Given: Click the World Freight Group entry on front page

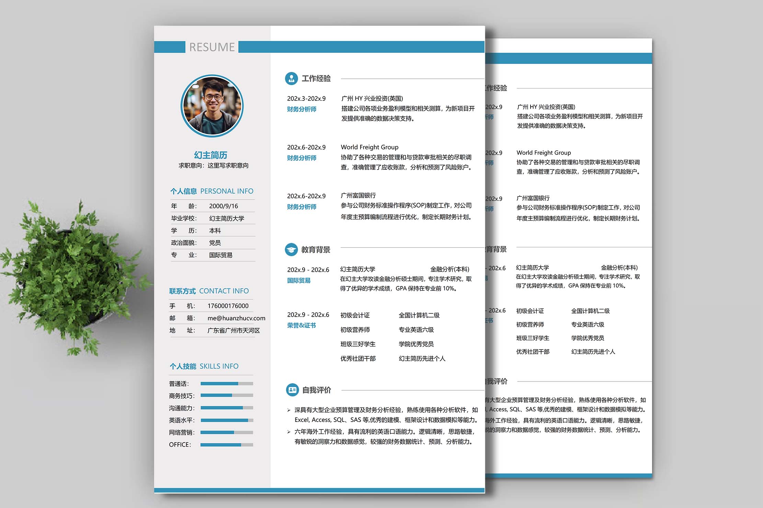Looking at the screenshot, I should point(369,147).
